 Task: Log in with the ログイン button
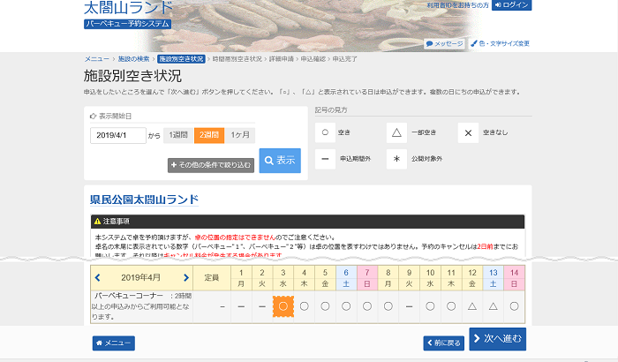(511, 4)
